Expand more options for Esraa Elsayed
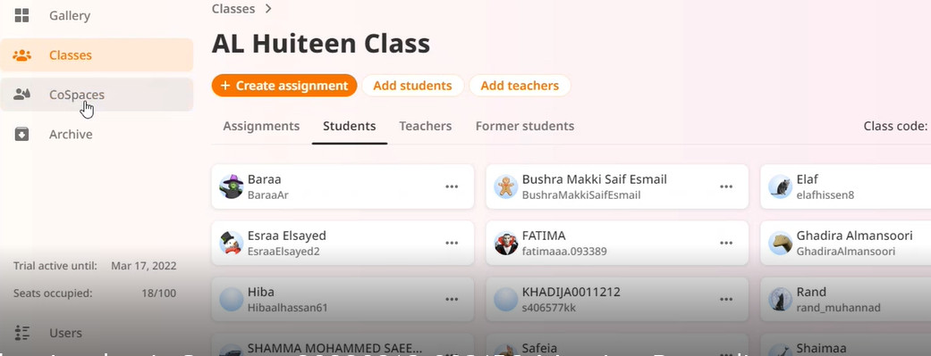 (x=452, y=243)
